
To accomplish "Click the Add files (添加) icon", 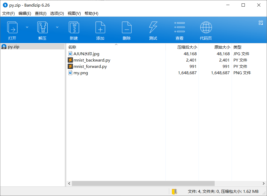I will [x=100, y=27].
